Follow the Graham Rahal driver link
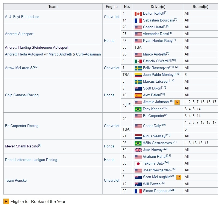 [155, 157]
